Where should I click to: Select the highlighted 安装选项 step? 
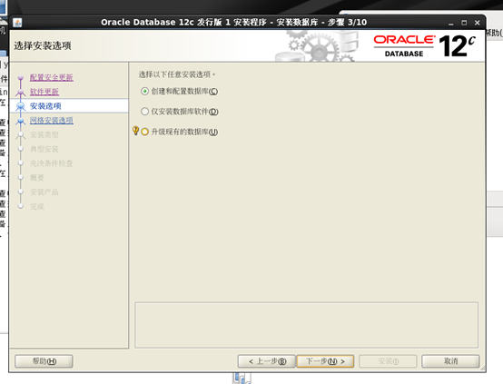pyautogui.click(x=69, y=106)
